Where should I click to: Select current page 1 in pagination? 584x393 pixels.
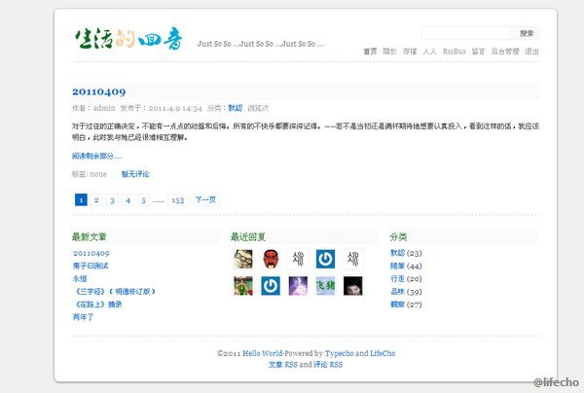point(81,199)
